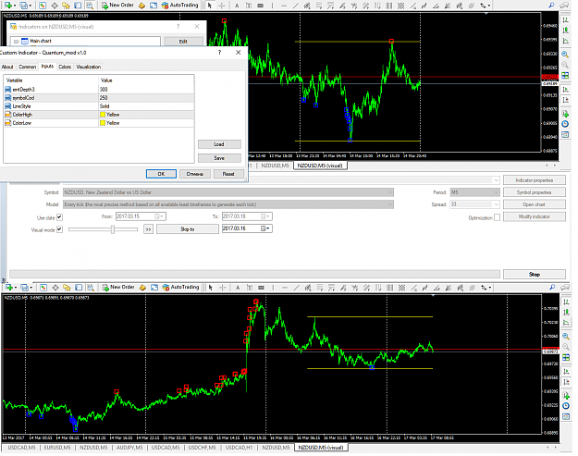Expand the Symbol NZDUSD dropdown

390,192
